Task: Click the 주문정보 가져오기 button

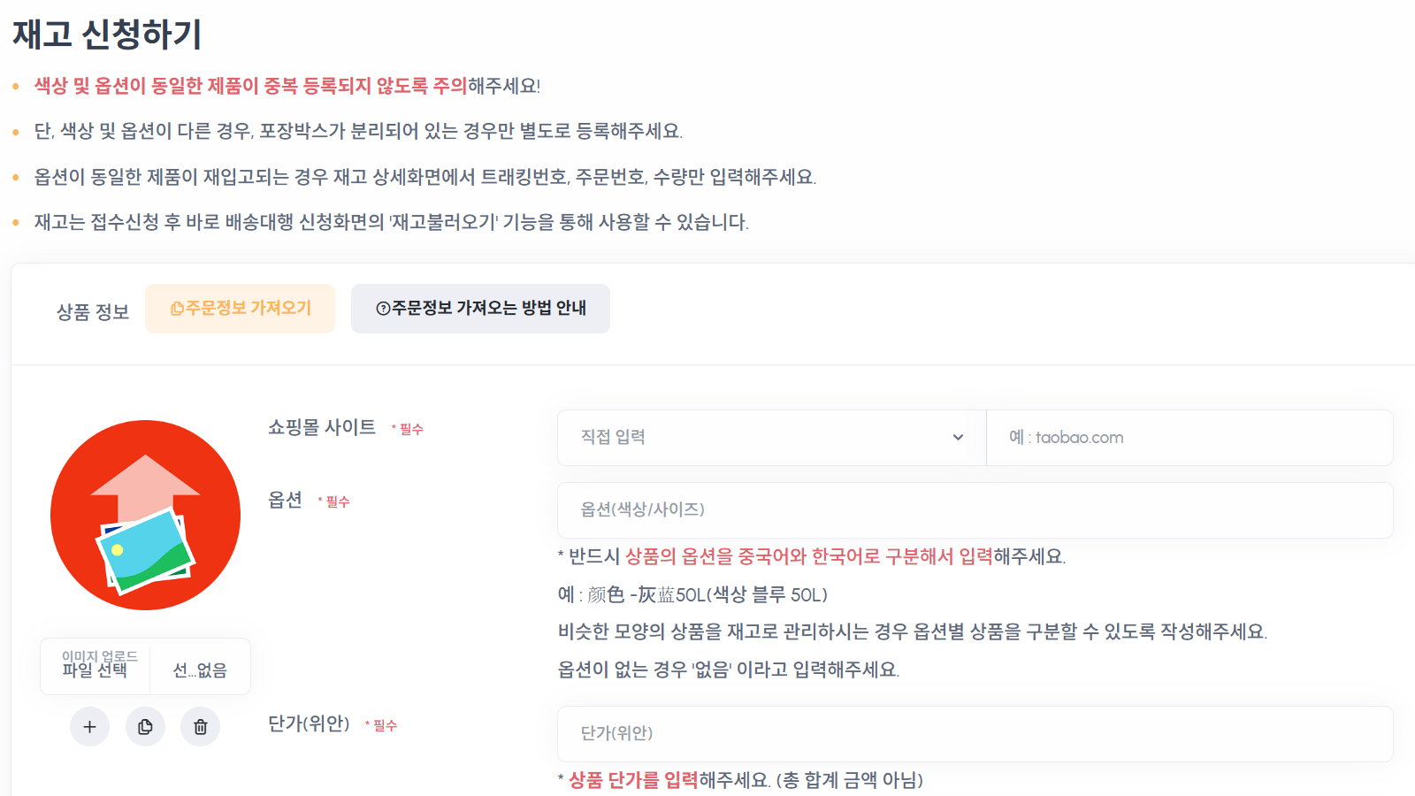Action: pos(240,308)
